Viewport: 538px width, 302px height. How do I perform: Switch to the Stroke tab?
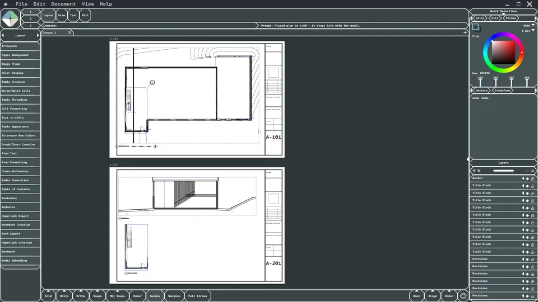click(x=511, y=18)
